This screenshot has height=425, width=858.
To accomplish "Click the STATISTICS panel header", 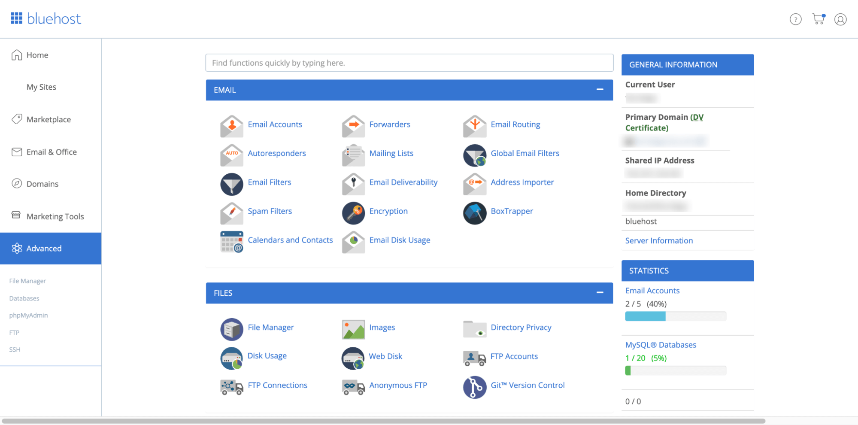I will (x=688, y=271).
